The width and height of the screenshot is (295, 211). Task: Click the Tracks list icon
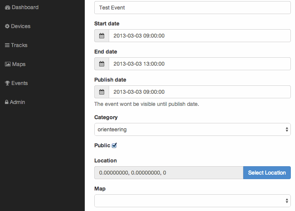[x=7, y=45]
